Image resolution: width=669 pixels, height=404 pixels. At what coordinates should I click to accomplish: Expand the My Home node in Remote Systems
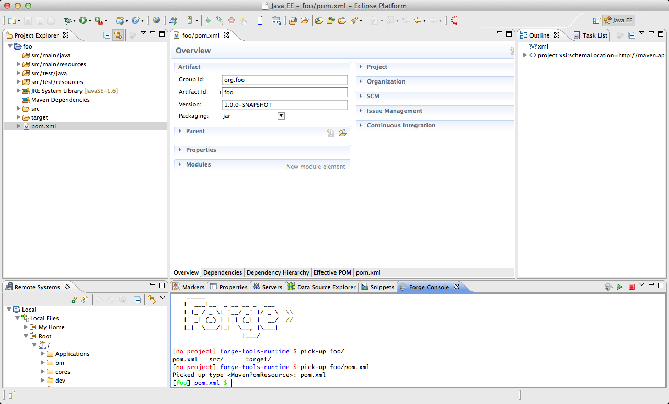27,327
